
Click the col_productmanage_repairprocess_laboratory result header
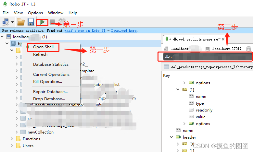[x=212, y=67]
